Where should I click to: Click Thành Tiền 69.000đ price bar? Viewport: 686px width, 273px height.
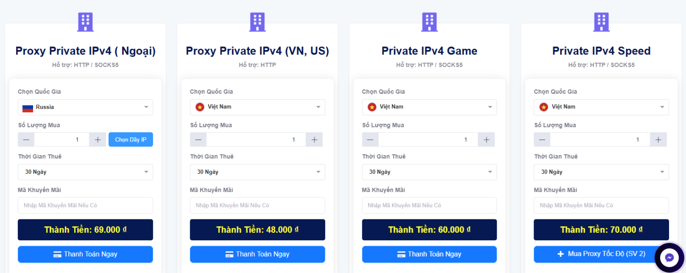tap(85, 229)
